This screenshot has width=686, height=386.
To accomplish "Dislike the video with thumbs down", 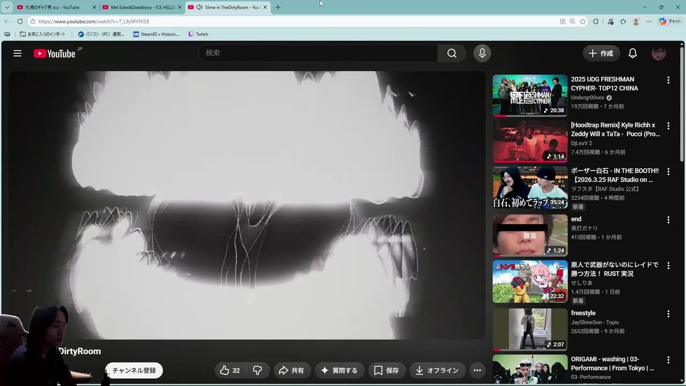I will click(x=257, y=370).
